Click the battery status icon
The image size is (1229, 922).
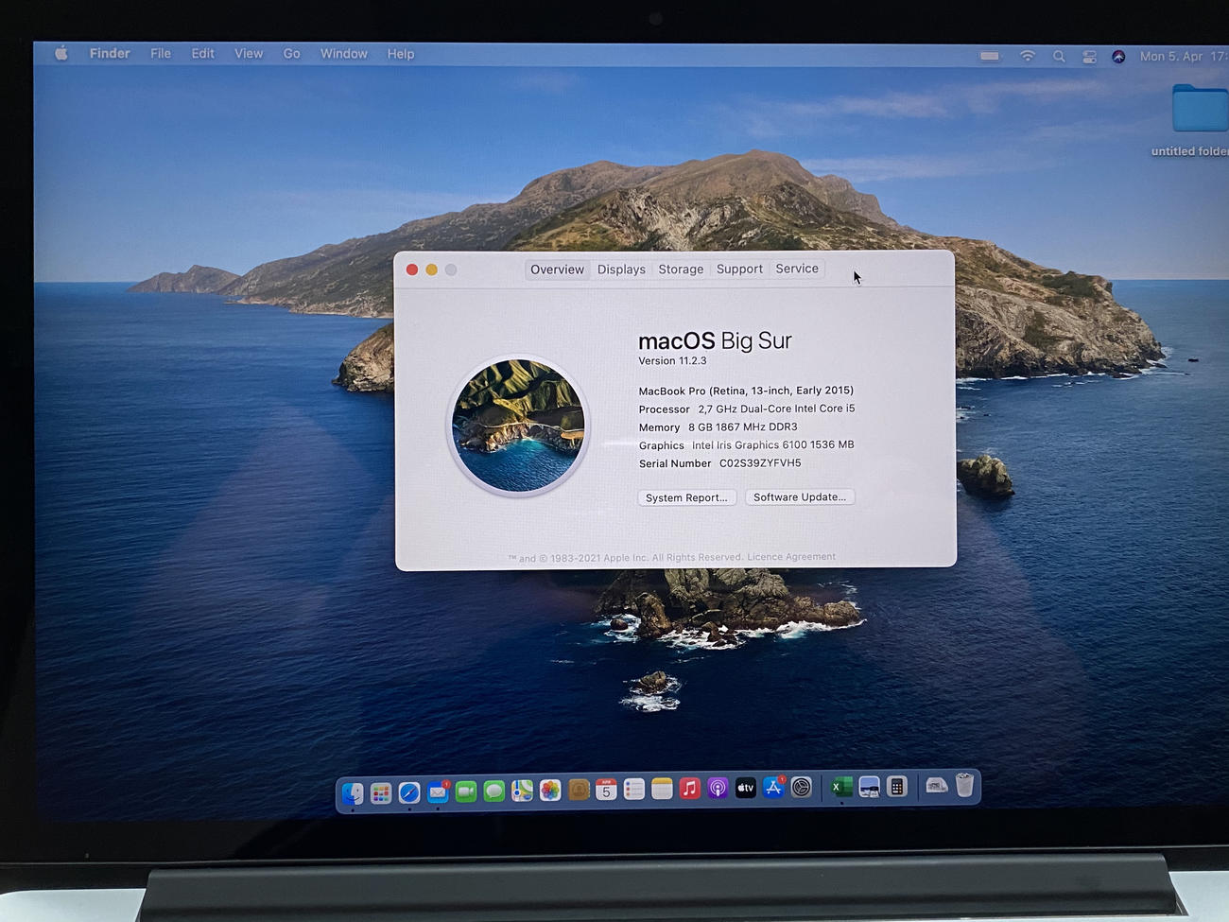(x=990, y=56)
